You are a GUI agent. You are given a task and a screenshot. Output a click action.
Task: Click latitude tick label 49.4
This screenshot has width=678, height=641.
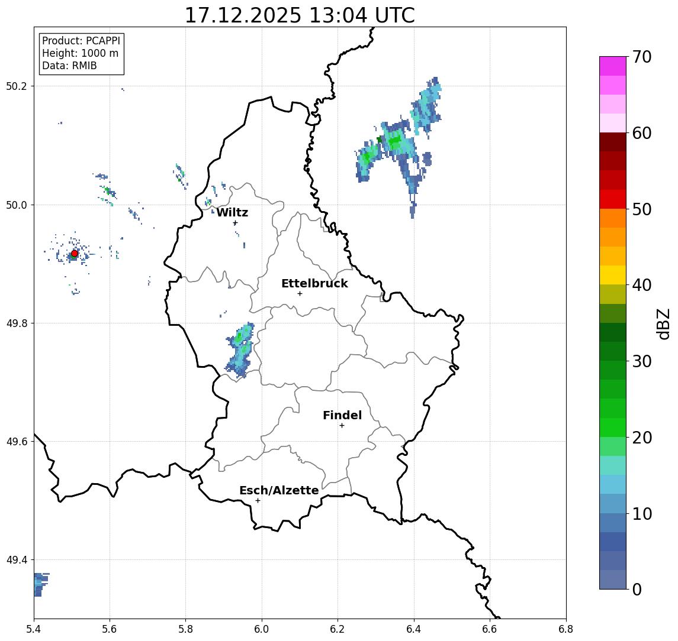(x=16, y=560)
